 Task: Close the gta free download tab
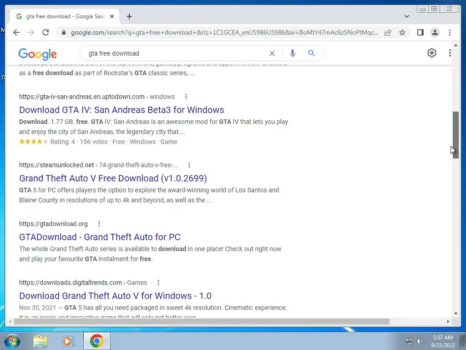point(112,16)
